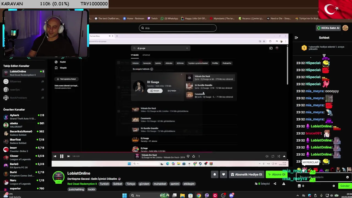The image size is (352, 198).
Task: Click the cast icon in YouTube Music header
Action: coord(271,48)
